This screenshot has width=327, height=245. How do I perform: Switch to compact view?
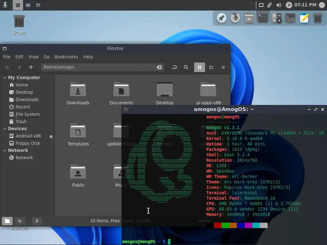pyautogui.click(x=223, y=67)
